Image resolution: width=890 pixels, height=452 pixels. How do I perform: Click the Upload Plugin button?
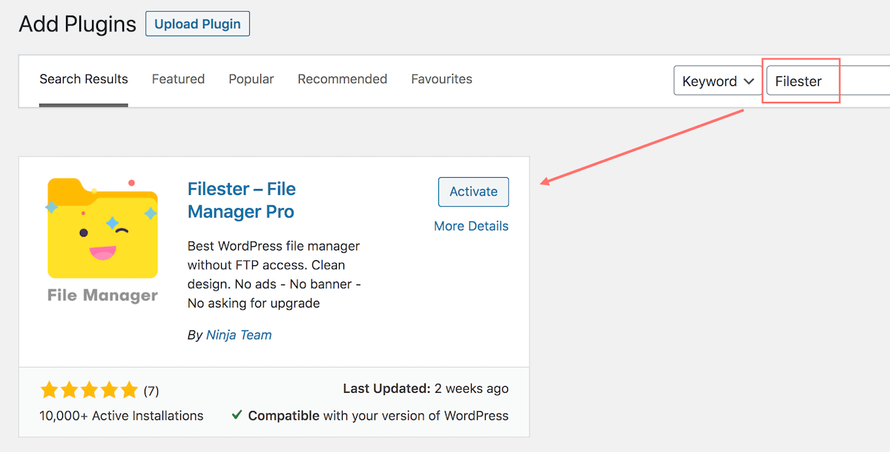pyautogui.click(x=197, y=24)
